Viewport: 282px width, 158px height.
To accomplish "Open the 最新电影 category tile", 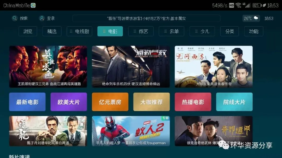I will (x=27, y=102).
